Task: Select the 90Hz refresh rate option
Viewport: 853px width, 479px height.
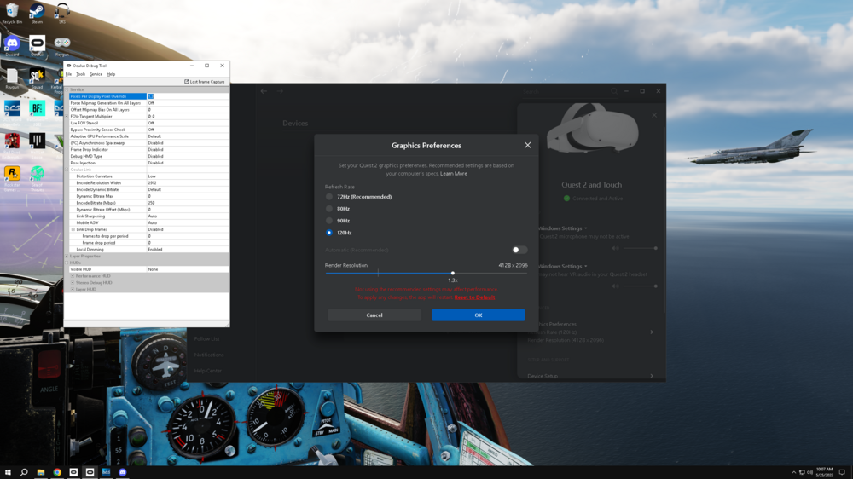Action: pyautogui.click(x=329, y=221)
